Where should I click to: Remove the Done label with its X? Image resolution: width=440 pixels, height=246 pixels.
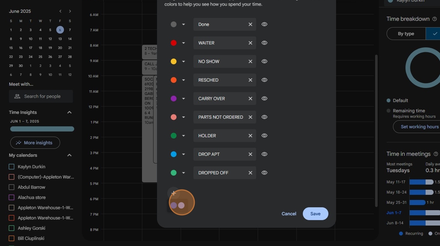(x=250, y=25)
